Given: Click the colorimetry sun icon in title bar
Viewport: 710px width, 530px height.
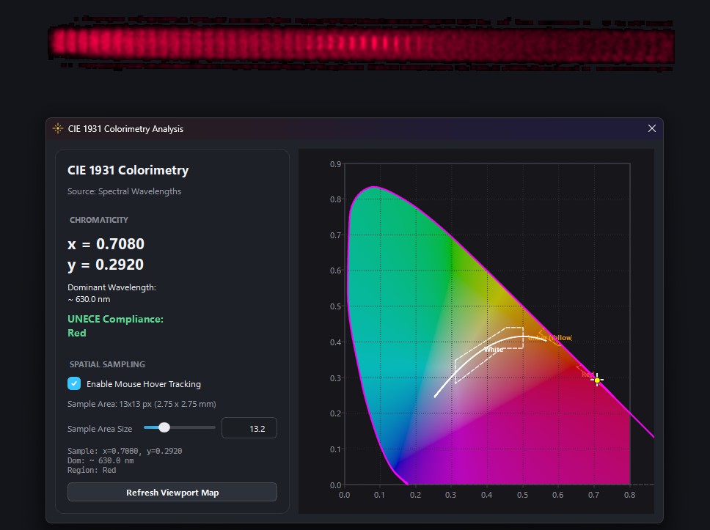Looking at the screenshot, I should 58,128.
